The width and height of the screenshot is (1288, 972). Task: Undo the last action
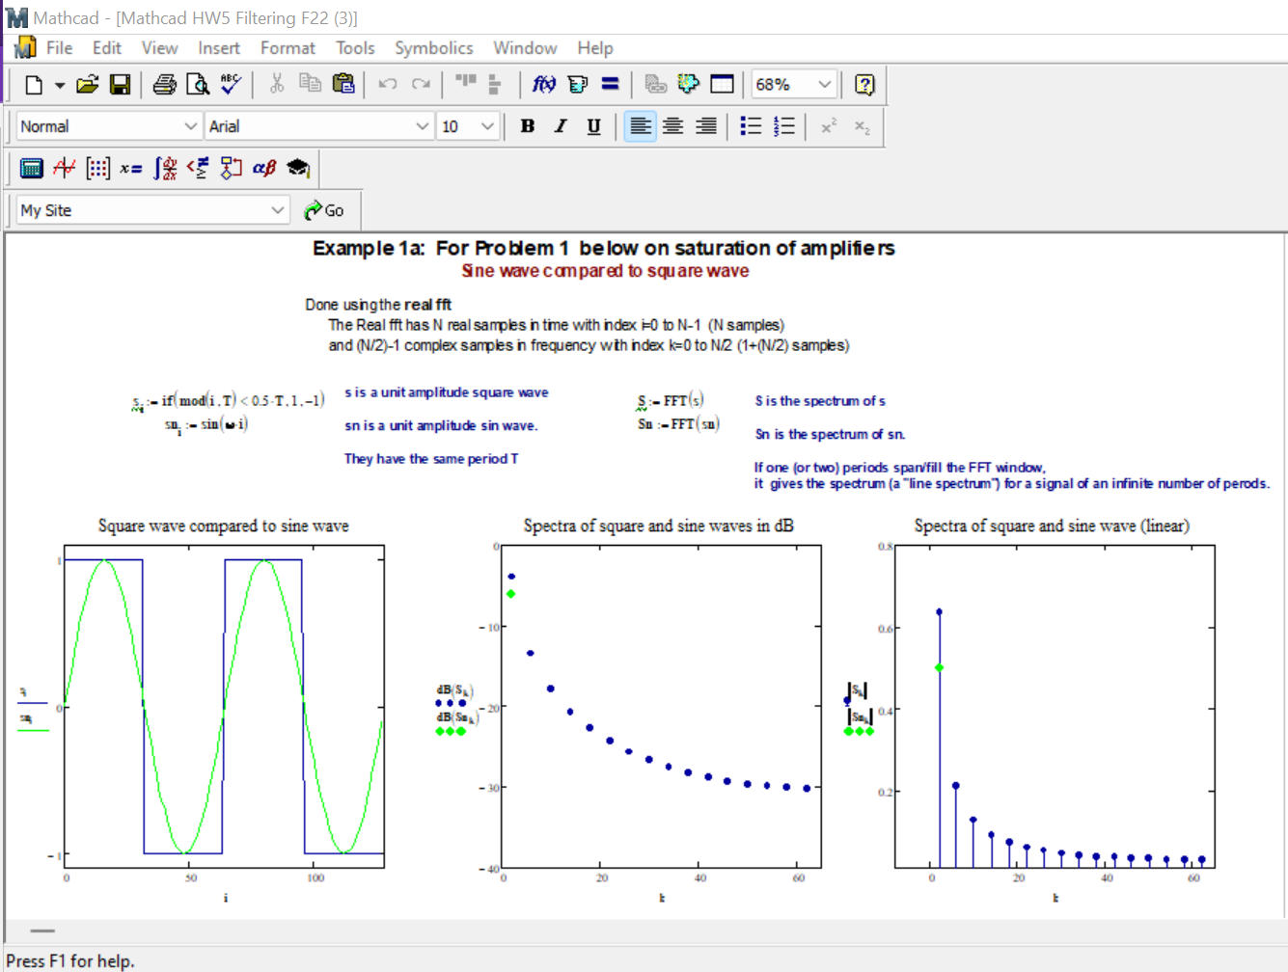[388, 85]
